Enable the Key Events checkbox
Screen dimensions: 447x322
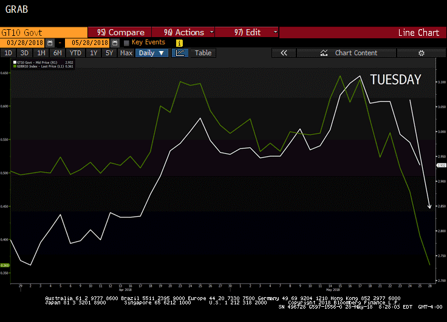tap(126, 43)
